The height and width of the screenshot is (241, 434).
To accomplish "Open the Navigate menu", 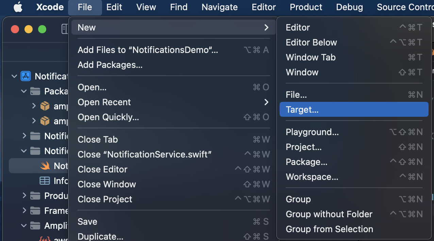I will [219, 7].
